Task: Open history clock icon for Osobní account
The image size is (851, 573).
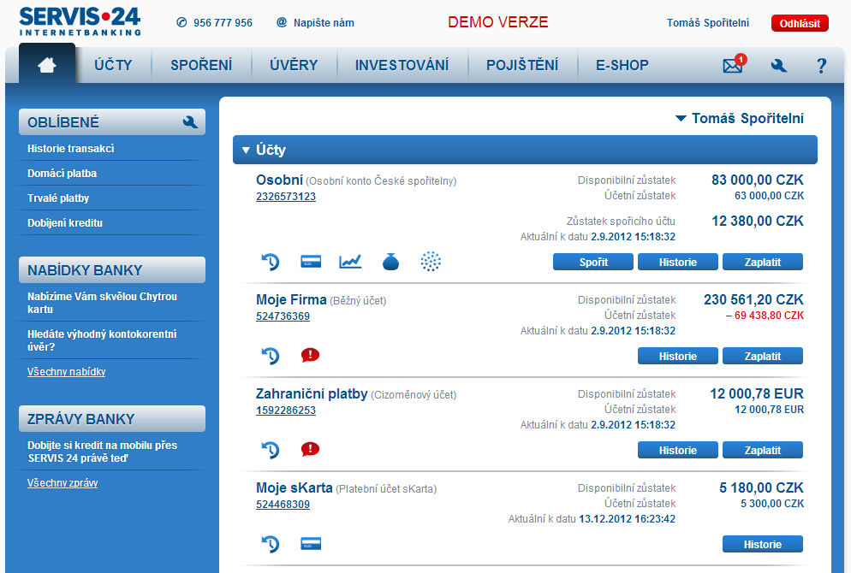Action: tap(271, 262)
